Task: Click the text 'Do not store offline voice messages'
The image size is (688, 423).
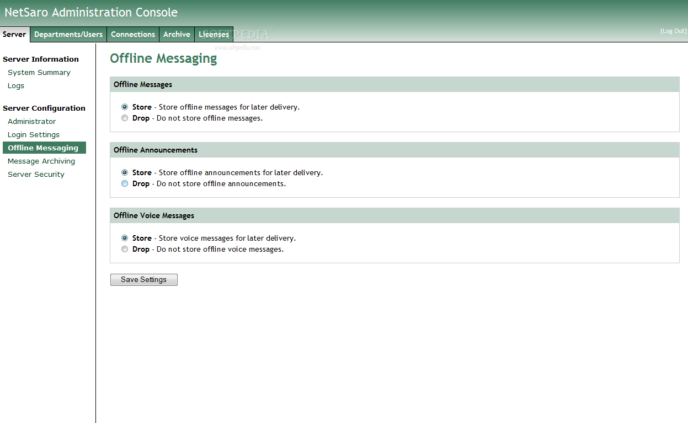Action: click(220, 249)
